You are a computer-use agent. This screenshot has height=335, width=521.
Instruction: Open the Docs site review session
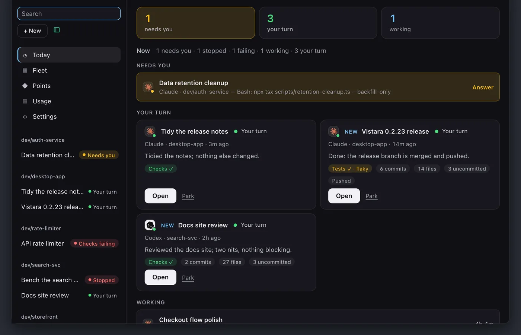(160, 277)
